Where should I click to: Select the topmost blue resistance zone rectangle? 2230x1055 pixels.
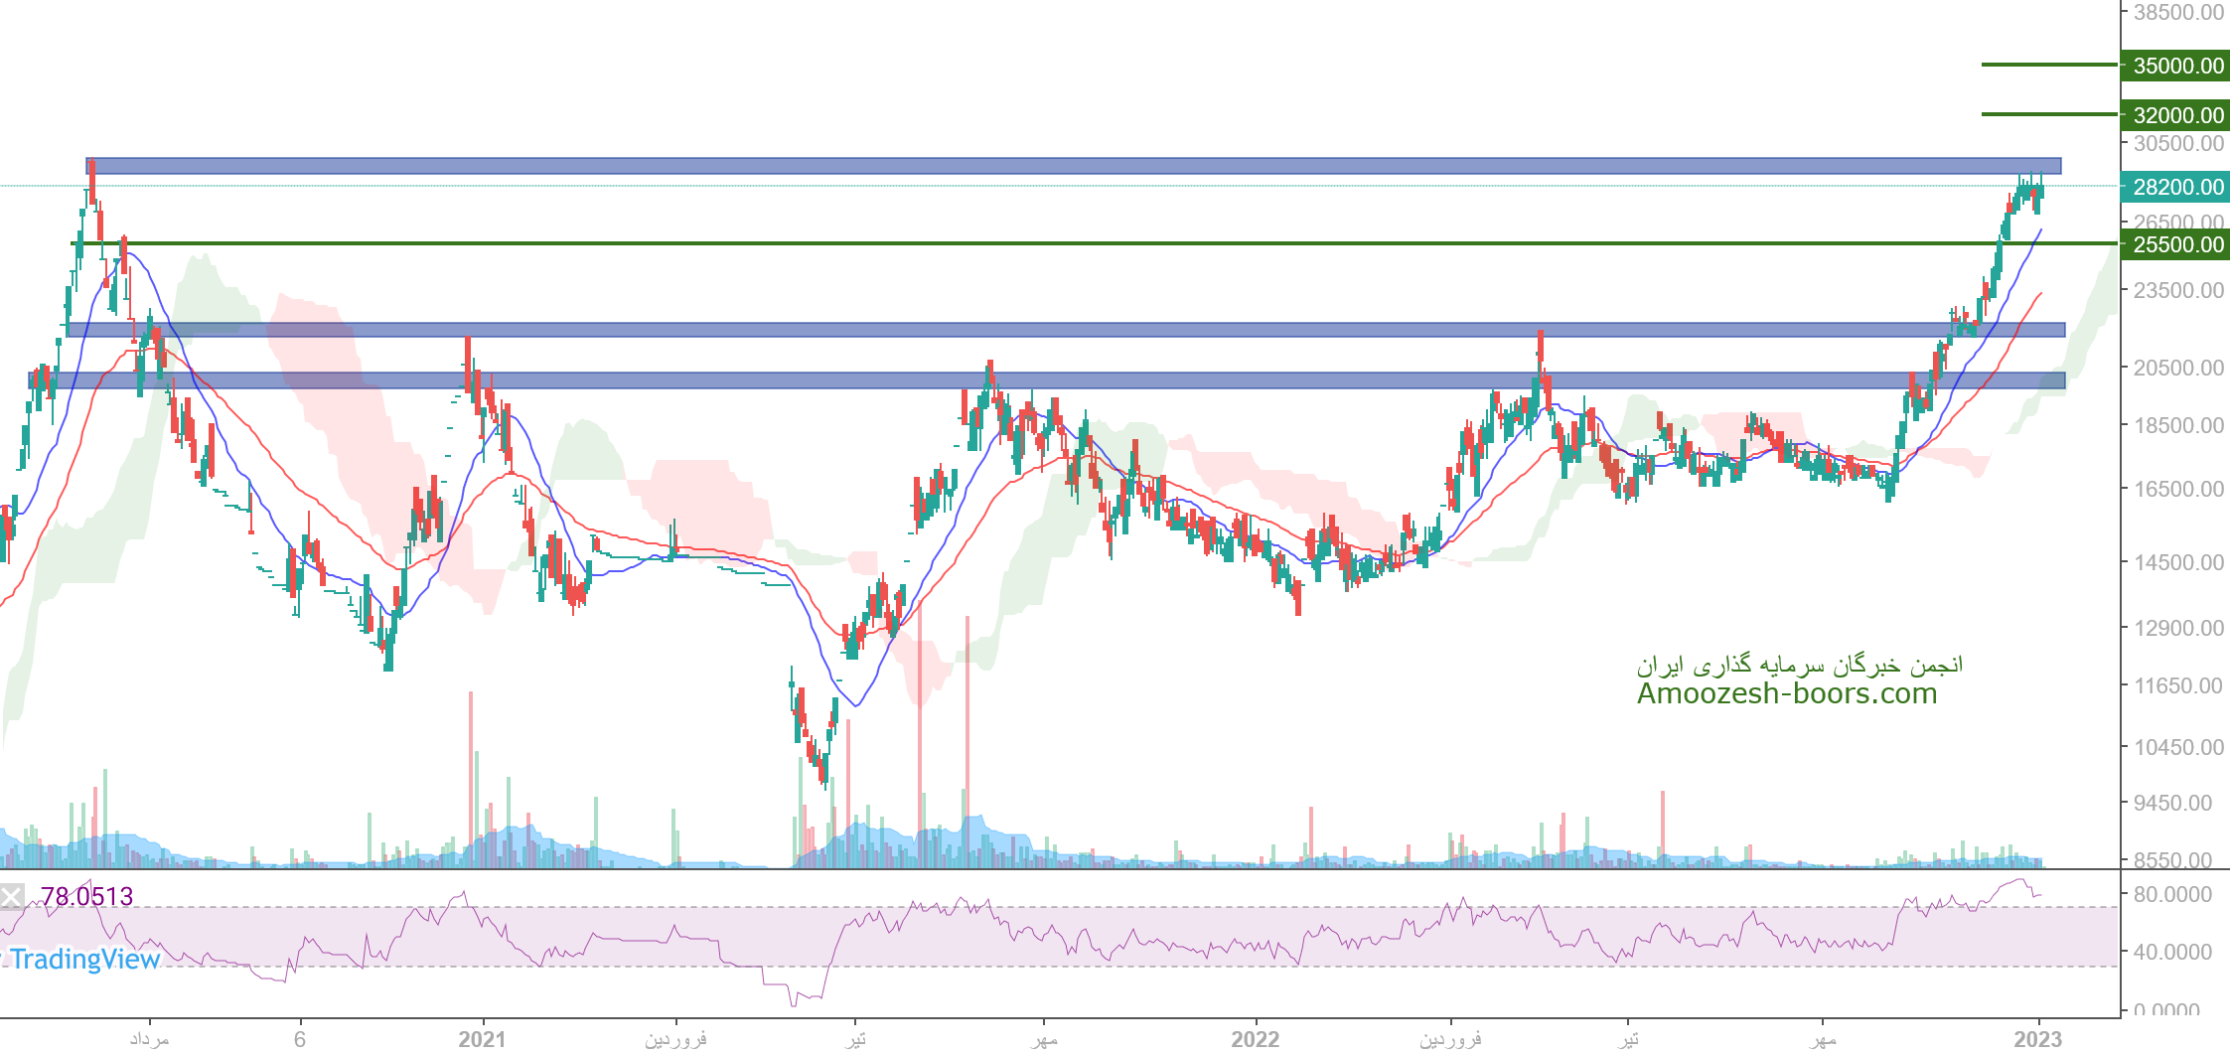pyautogui.click(x=1073, y=166)
